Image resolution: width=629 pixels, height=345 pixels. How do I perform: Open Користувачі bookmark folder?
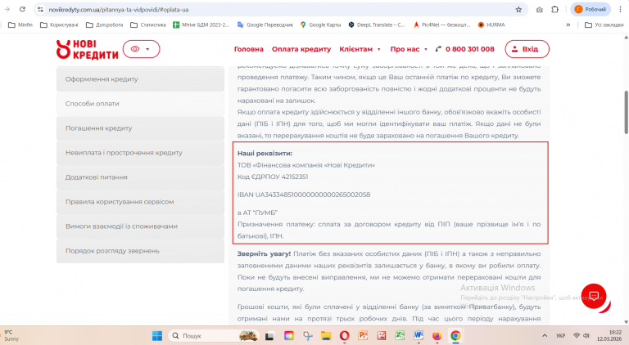coord(59,25)
